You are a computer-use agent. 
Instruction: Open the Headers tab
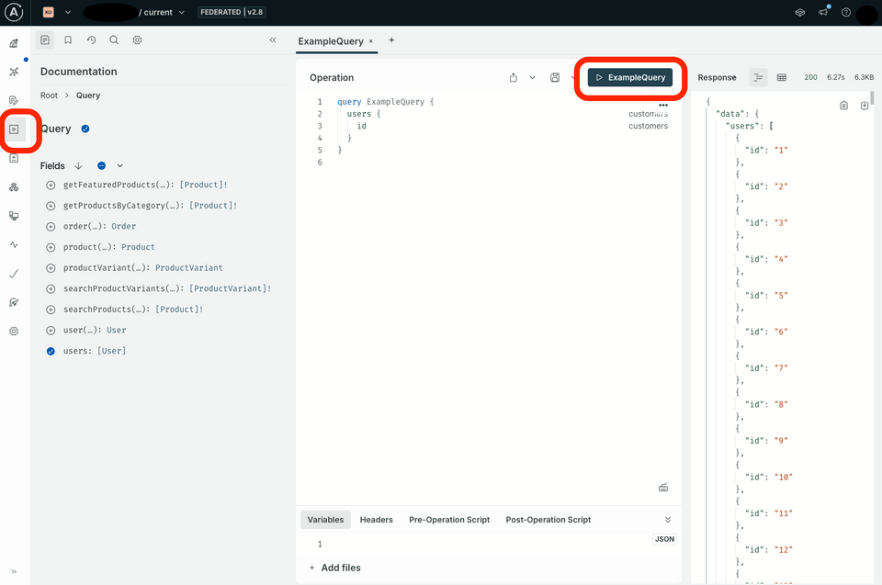tap(377, 520)
